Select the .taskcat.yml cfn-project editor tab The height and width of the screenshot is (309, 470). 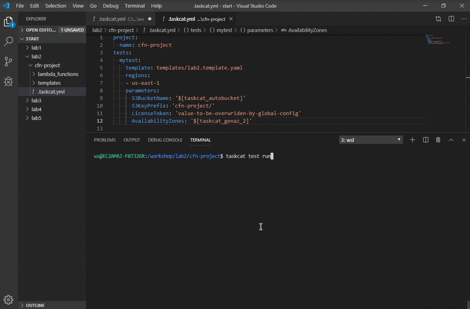(x=196, y=19)
